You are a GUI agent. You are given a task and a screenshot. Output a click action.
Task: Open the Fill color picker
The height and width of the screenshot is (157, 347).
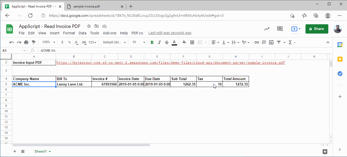184,42
